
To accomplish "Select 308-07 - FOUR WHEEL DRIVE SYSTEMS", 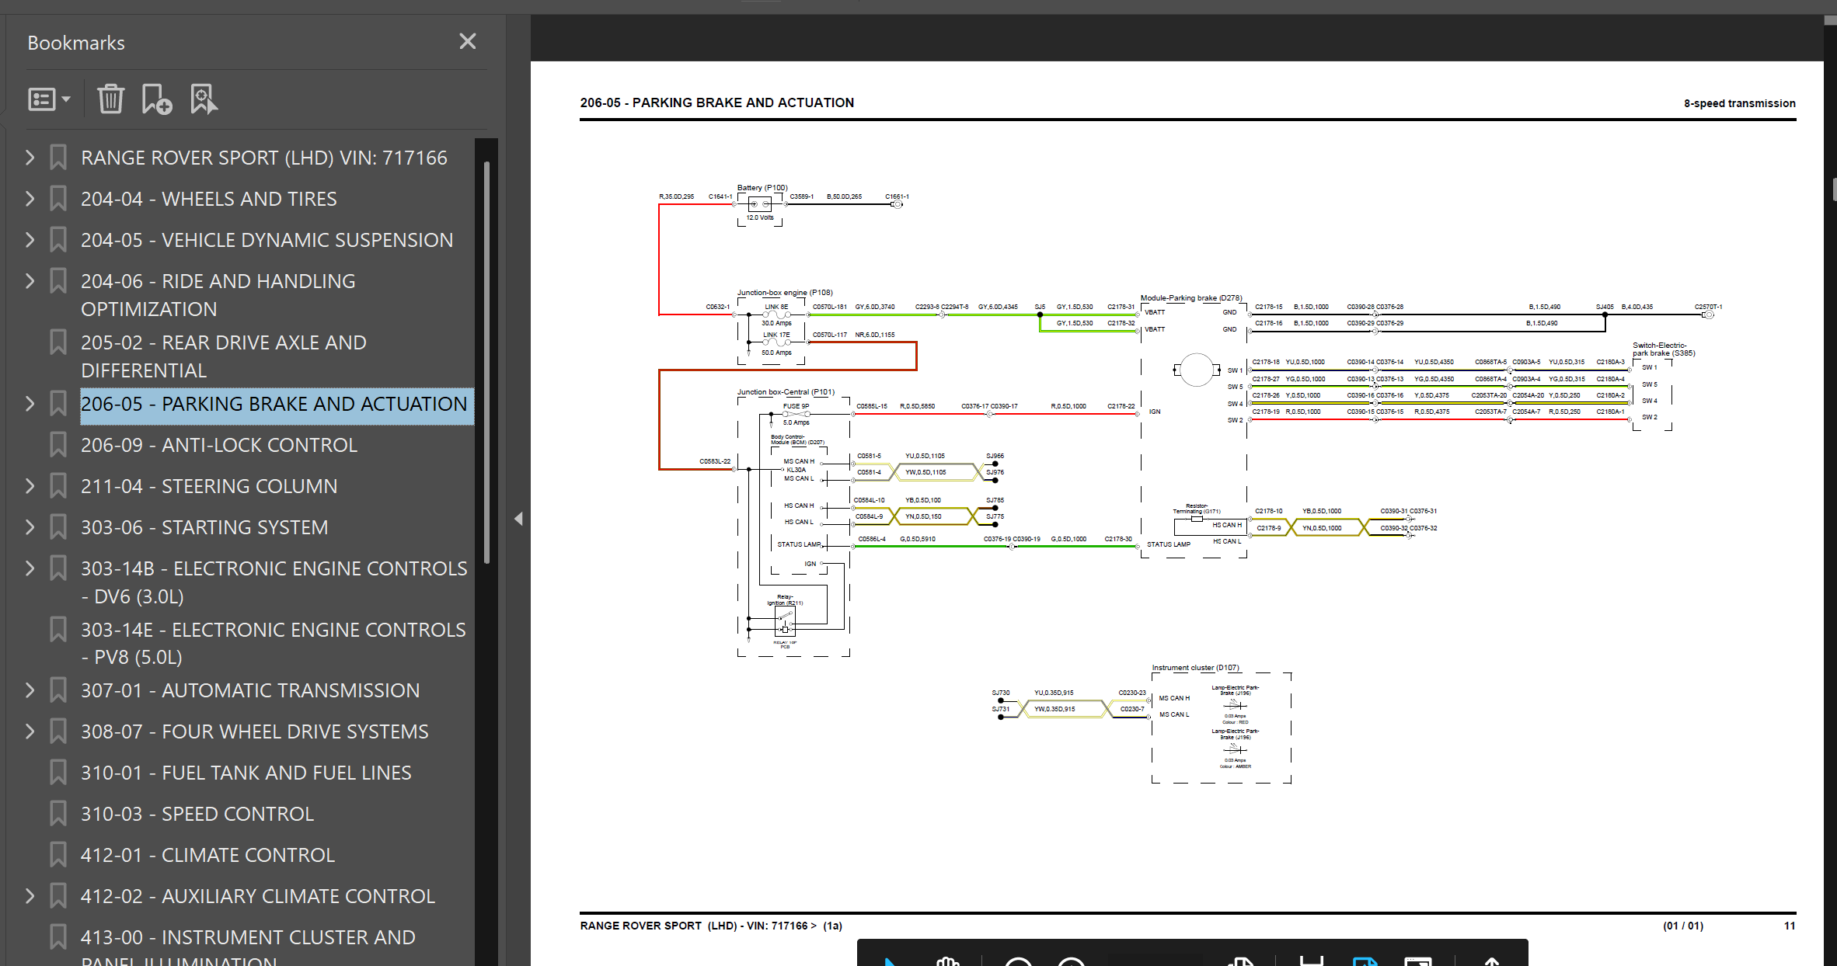I will 255,731.
